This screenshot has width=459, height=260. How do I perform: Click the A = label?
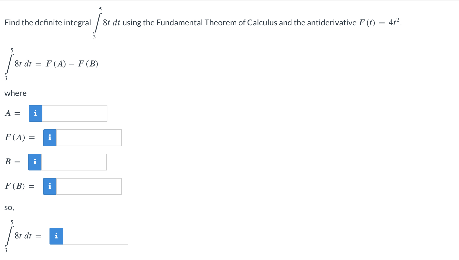(x=12, y=113)
